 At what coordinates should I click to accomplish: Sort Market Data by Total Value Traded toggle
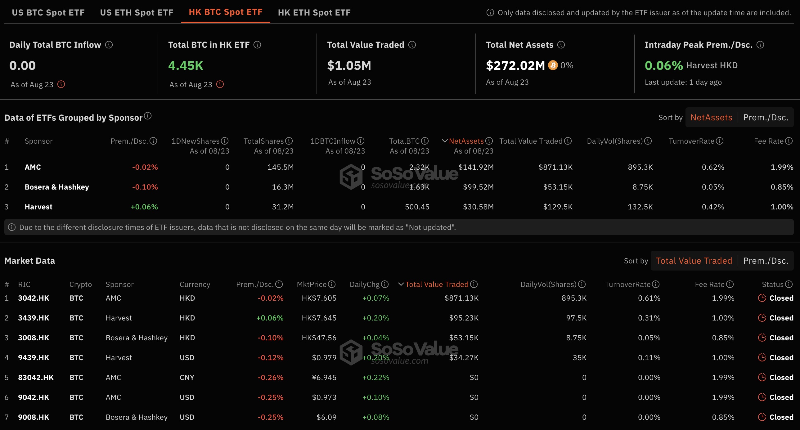pyautogui.click(x=694, y=261)
